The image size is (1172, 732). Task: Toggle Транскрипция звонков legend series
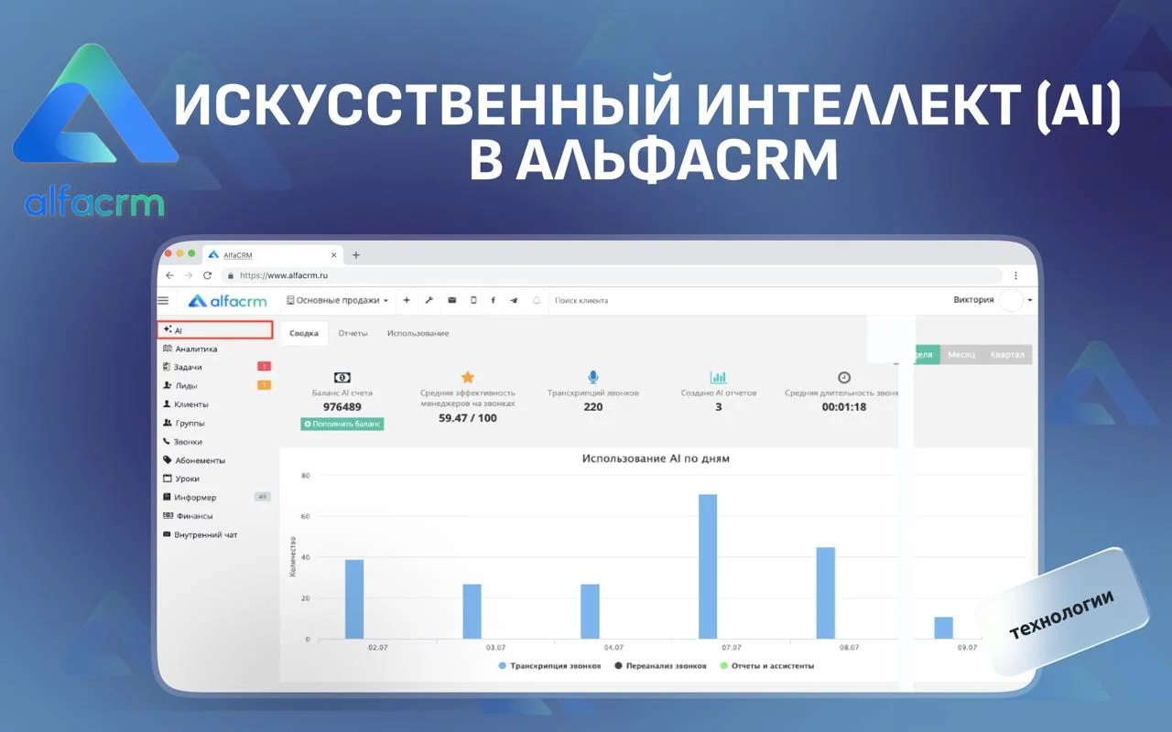(549, 666)
